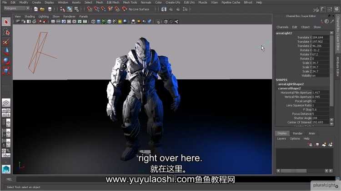This screenshot has height=191, width=341.
Task: Open the Polygons menu set dropdown
Action: [16, 9]
